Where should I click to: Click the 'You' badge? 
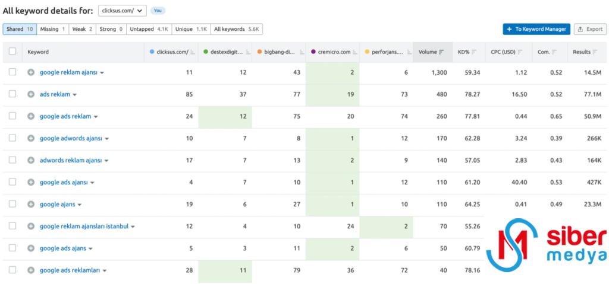pos(158,11)
